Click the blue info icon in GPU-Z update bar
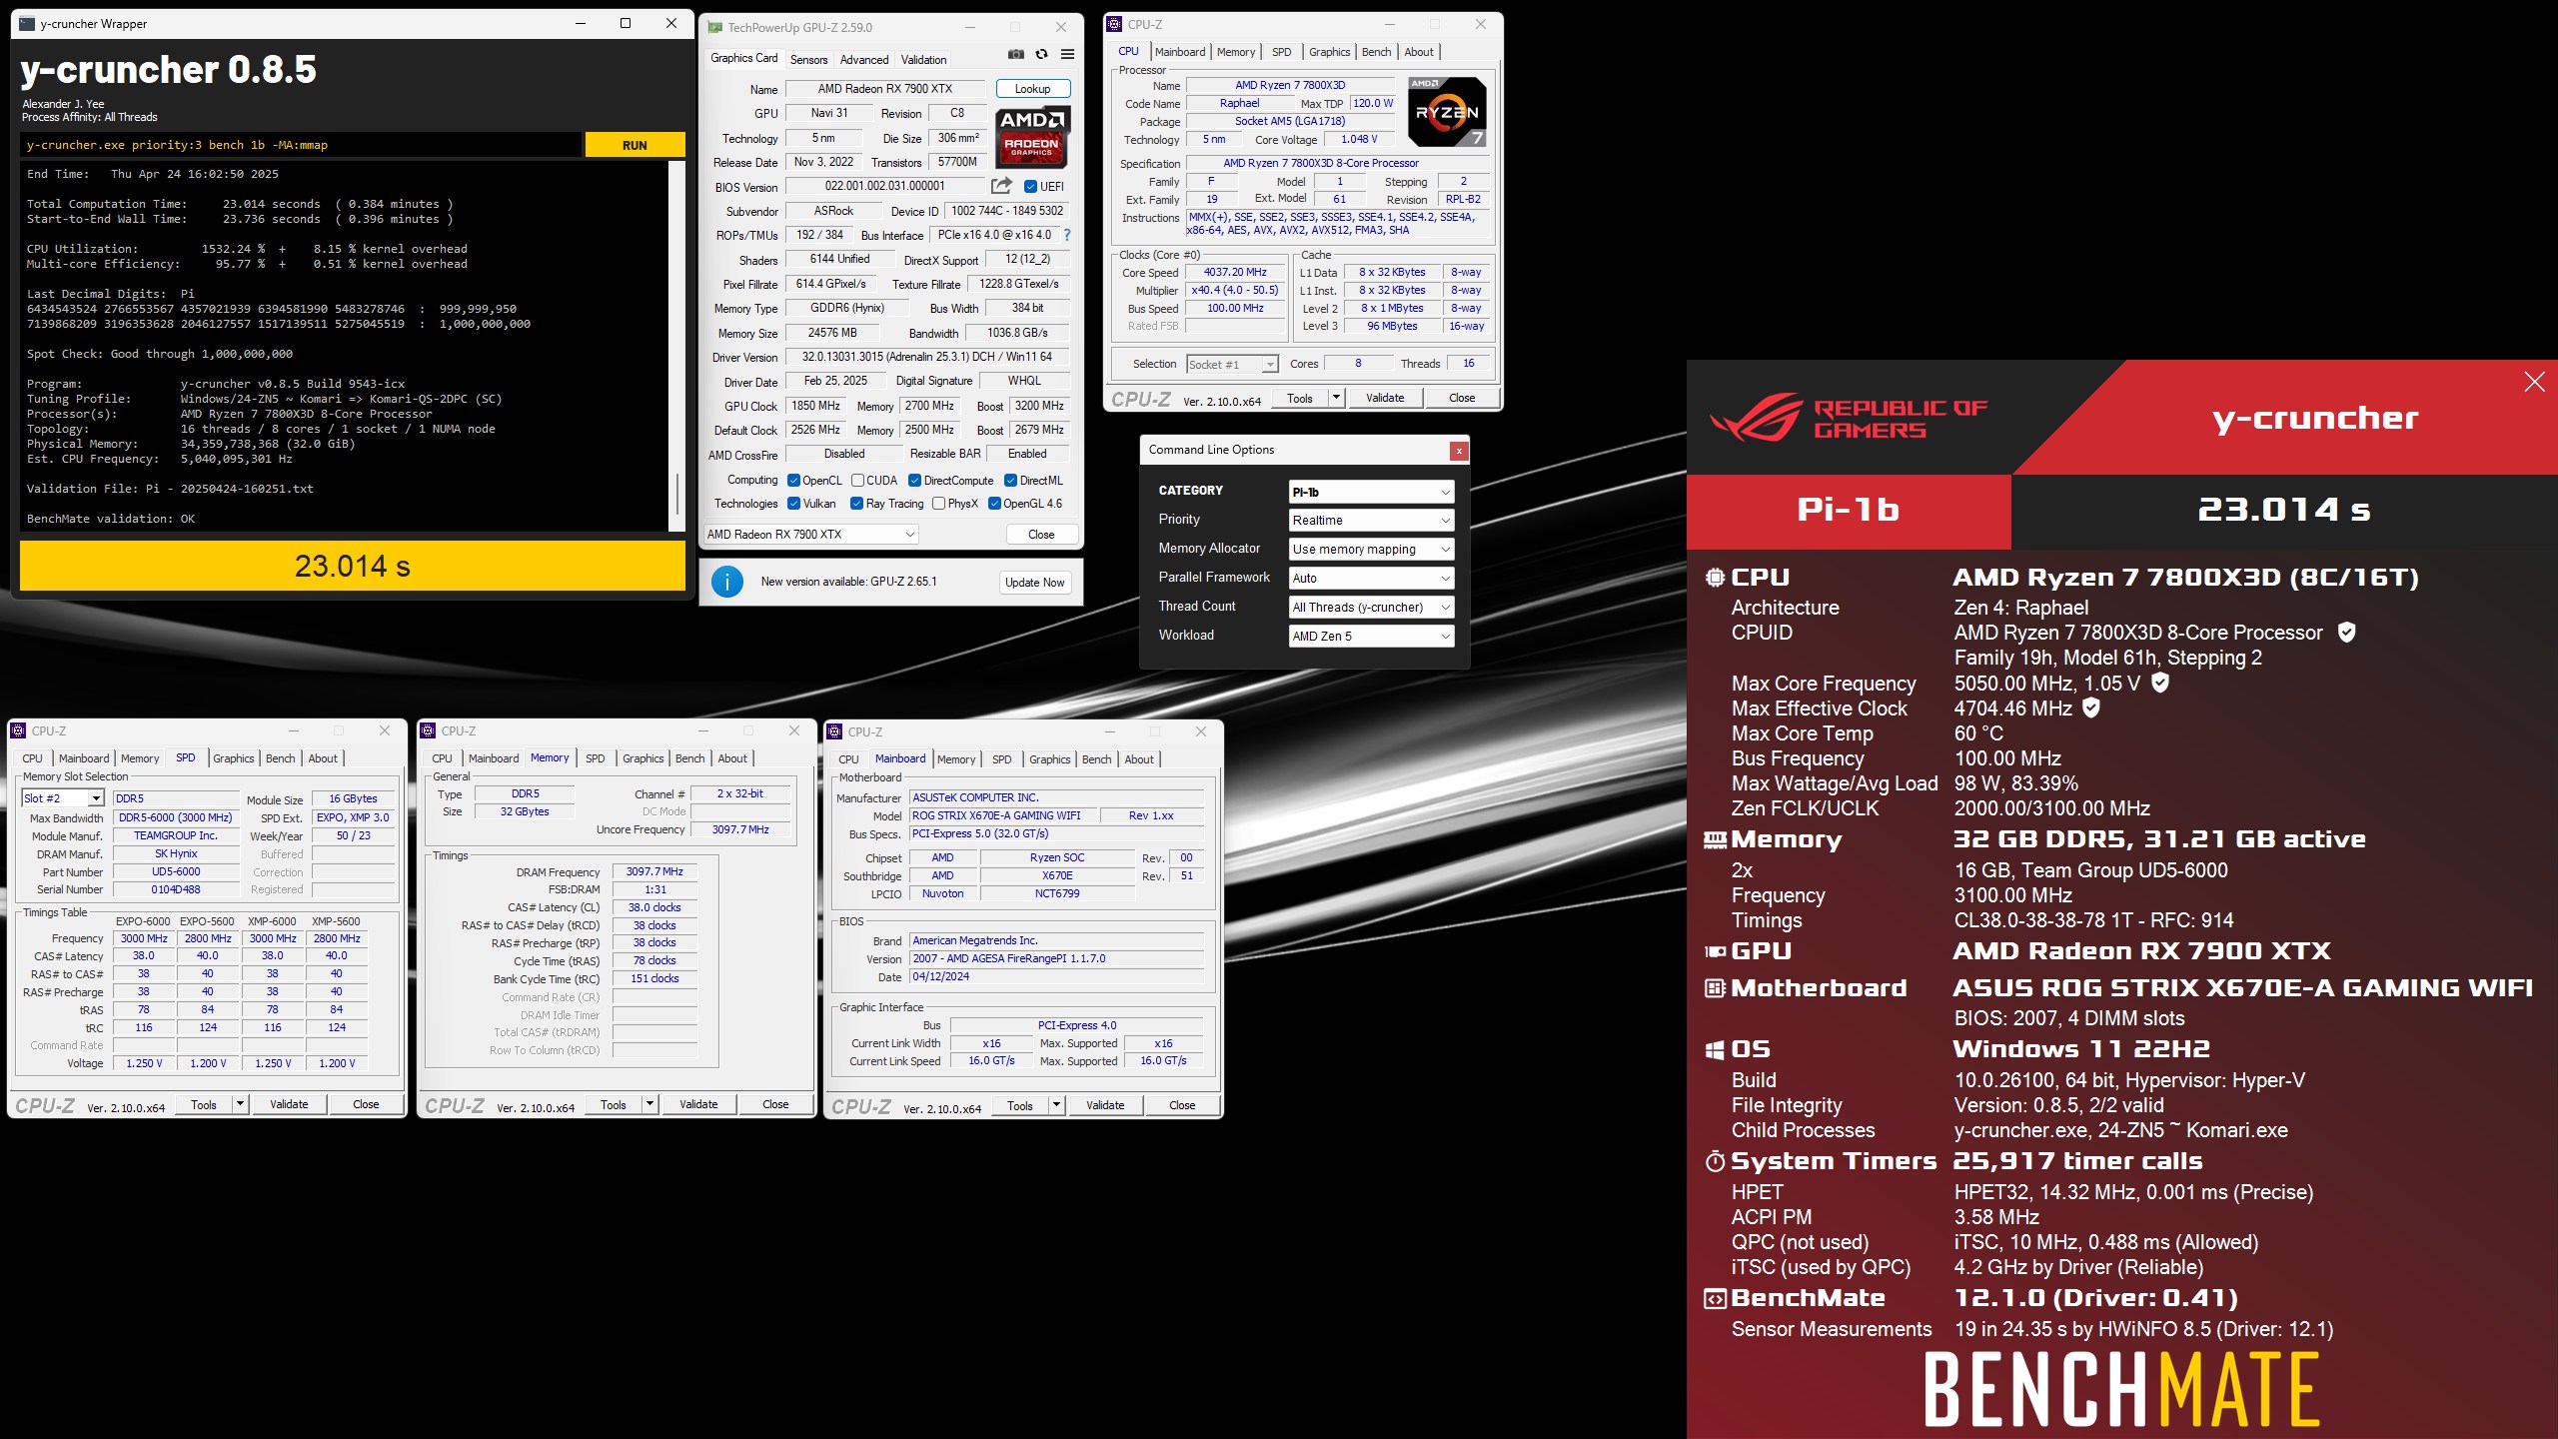The image size is (2558, 1439). [x=726, y=582]
